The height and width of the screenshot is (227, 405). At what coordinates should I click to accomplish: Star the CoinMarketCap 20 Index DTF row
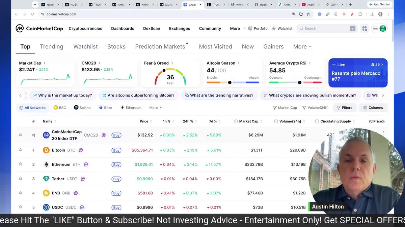tap(21, 135)
